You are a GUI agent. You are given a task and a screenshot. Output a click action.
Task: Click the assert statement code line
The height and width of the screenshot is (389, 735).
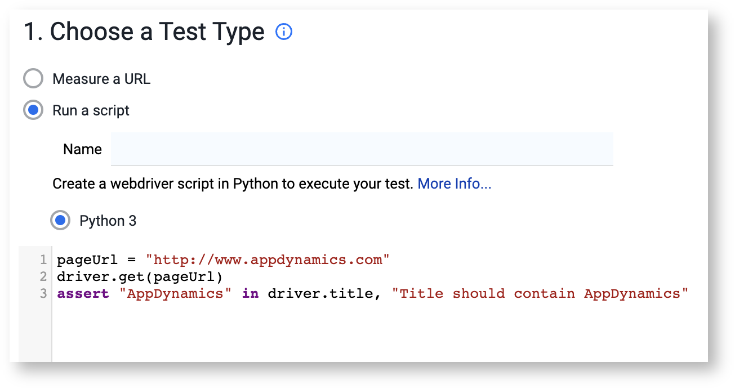point(373,294)
